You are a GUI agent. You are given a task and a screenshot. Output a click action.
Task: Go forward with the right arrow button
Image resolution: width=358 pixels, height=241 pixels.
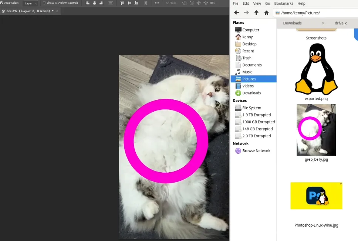[x=246, y=13]
